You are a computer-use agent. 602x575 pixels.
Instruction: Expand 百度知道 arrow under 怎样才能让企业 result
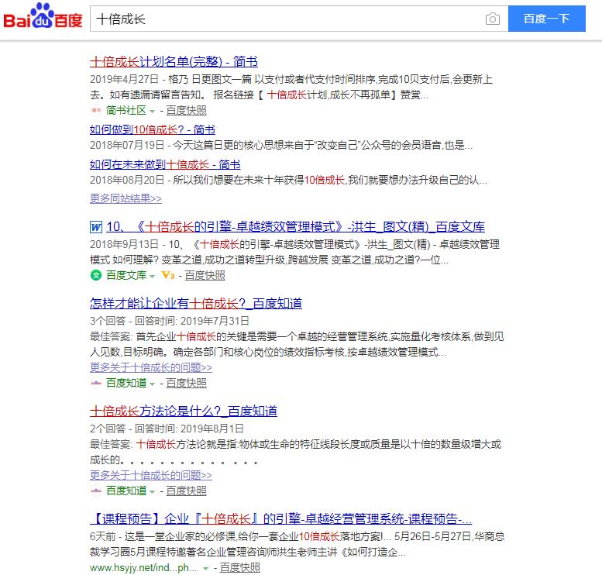(152, 384)
